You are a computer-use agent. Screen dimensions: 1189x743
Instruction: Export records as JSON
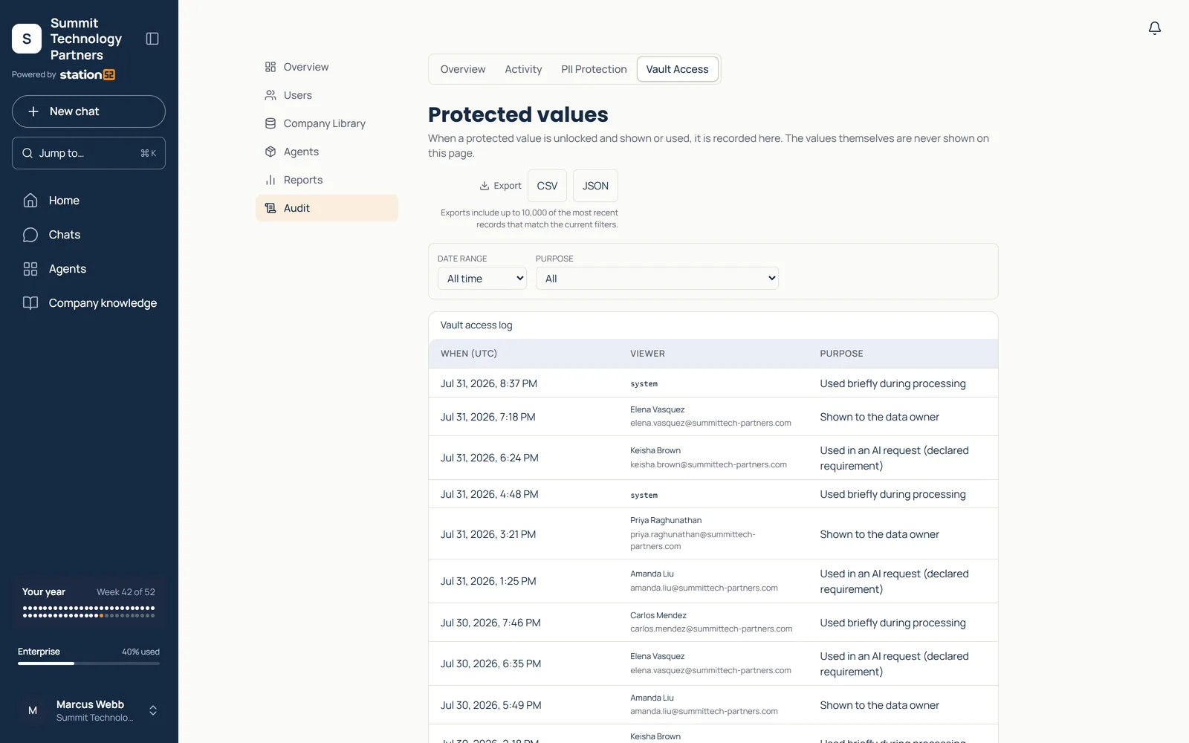(x=595, y=186)
